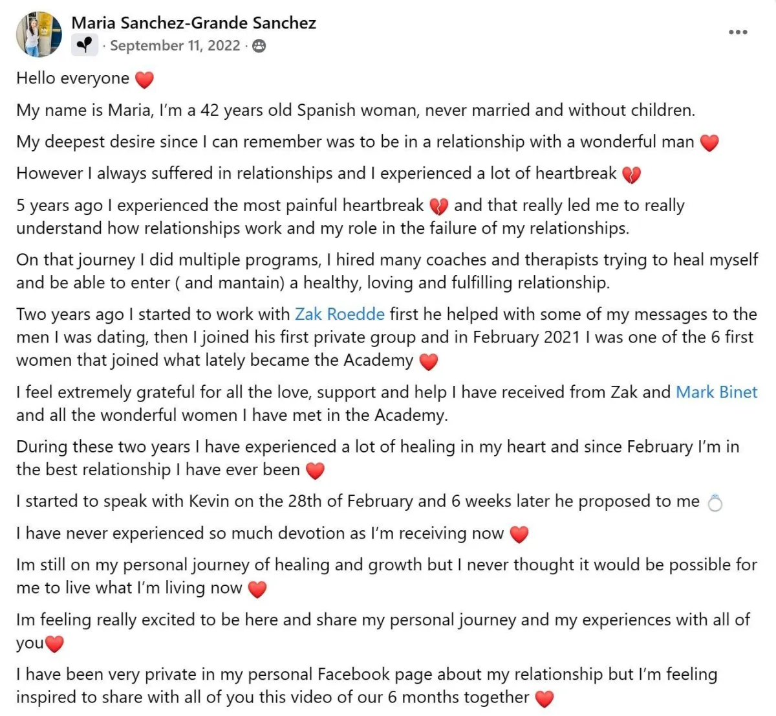
Task: Click the heart after '6 months together'
Action: tap(545, 699)
